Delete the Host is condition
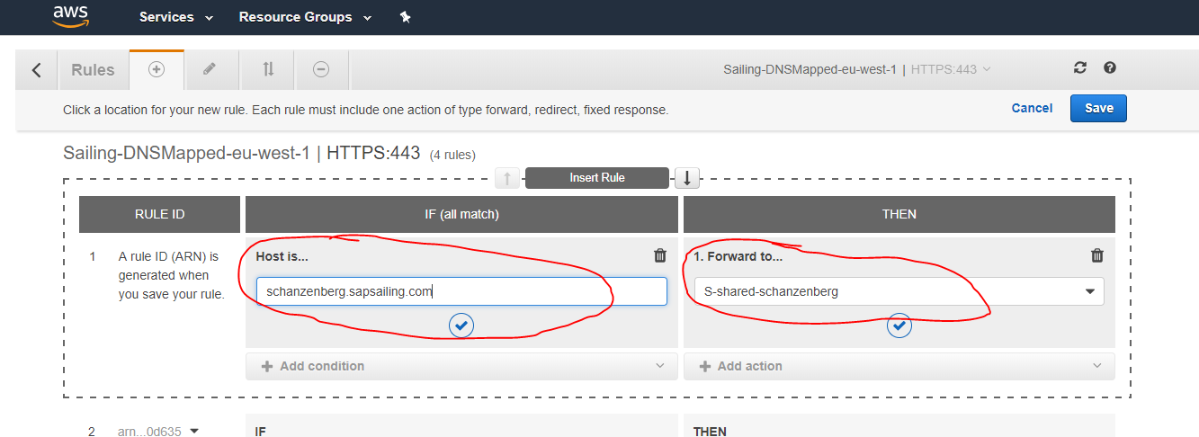 (660, 255)
